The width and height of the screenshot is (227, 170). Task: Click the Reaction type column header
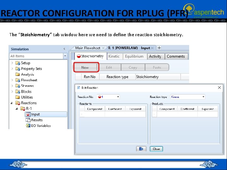pos(117,77)
